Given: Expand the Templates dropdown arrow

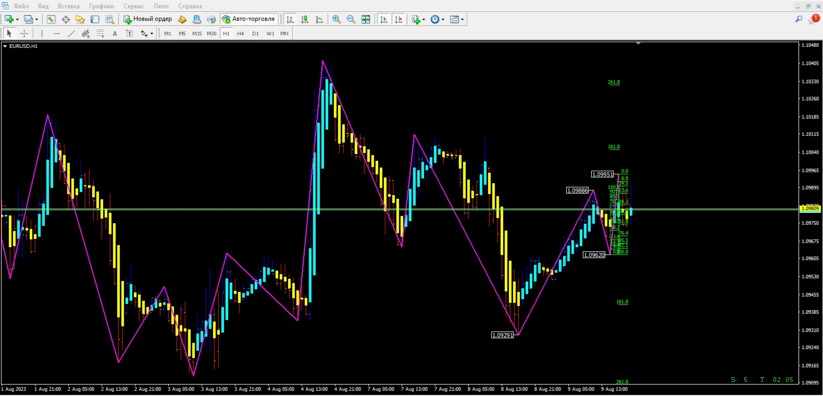Looking at the screenshot, I should click(x=462, y=20).
